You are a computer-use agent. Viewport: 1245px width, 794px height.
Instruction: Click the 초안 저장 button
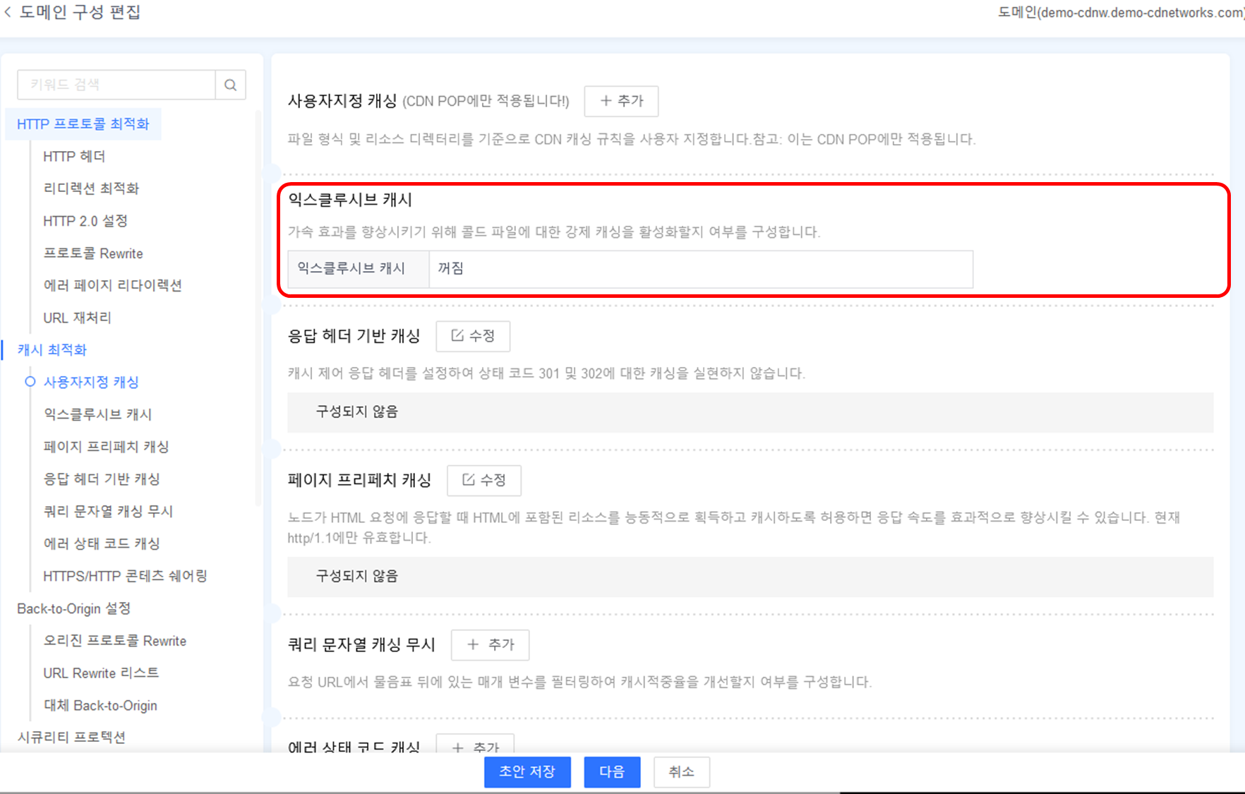pos(527,772)
